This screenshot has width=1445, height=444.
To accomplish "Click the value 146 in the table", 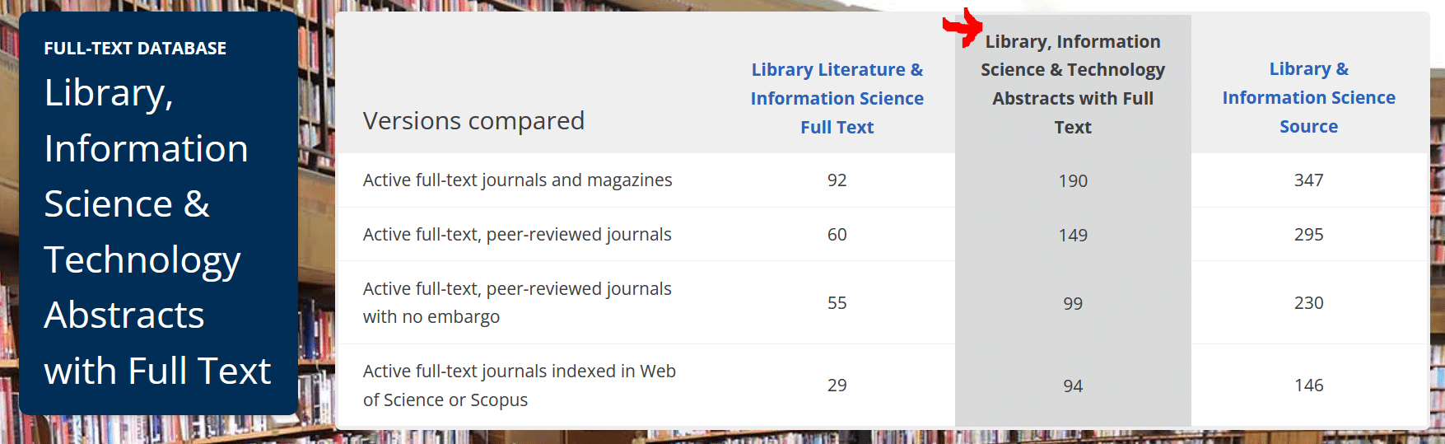I will coord(1308,386).
